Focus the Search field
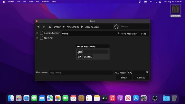This screenshot has width=185, height=104. (134, 27)
